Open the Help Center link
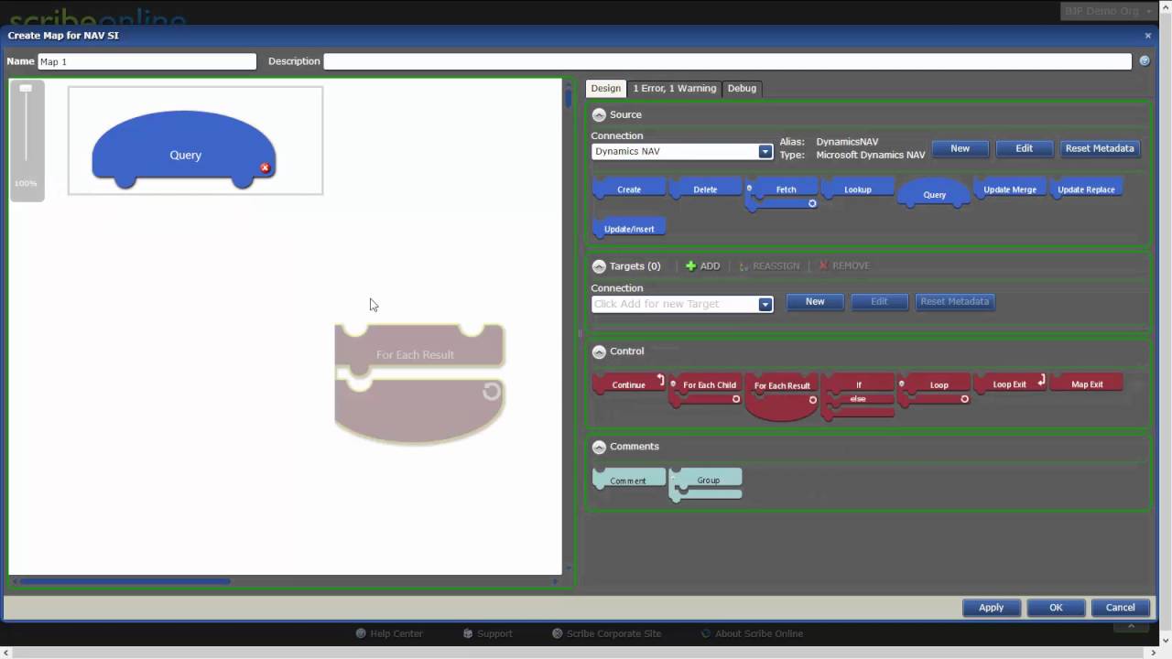Image resolution: width=1172 pixels, height=659 pixels. point(389,633)
